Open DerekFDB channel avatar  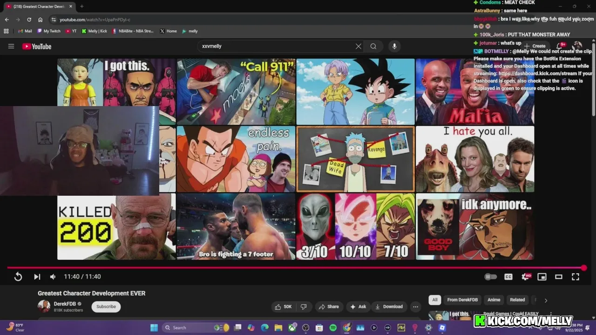[44, 306]
